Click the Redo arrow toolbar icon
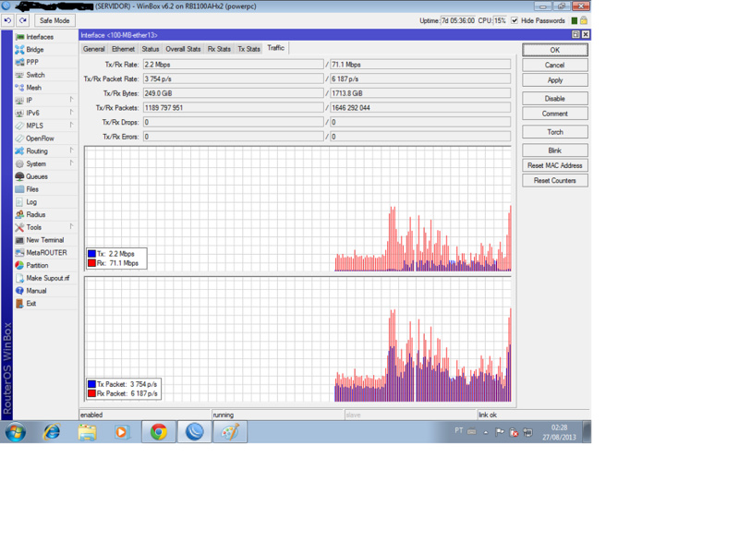 pos(23,20)
